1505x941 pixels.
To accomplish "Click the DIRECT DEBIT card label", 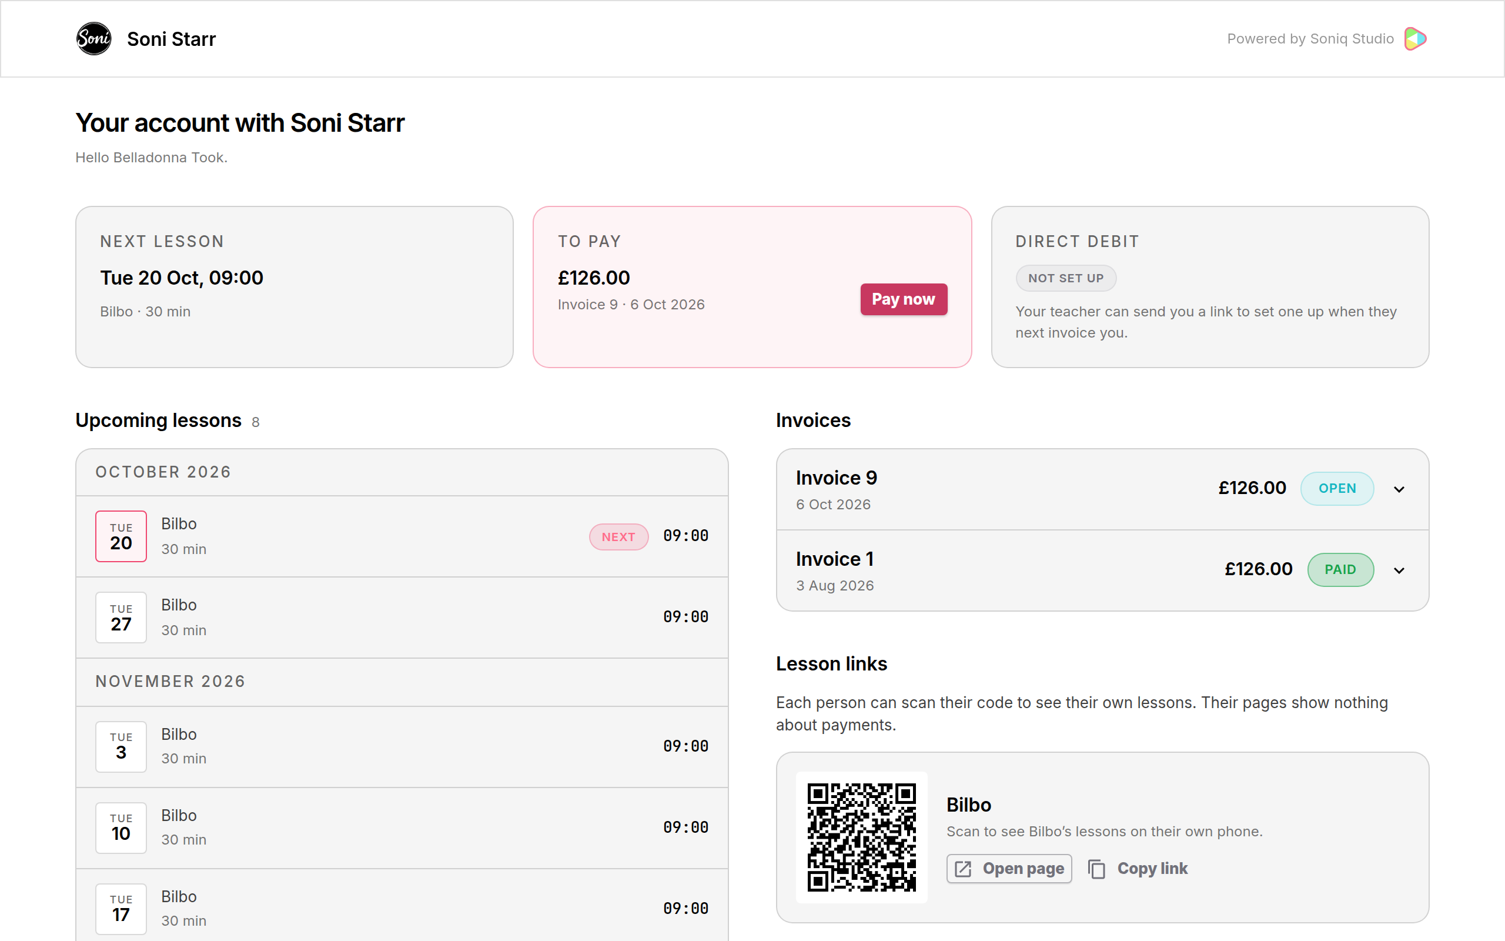I will (1077, 242).
